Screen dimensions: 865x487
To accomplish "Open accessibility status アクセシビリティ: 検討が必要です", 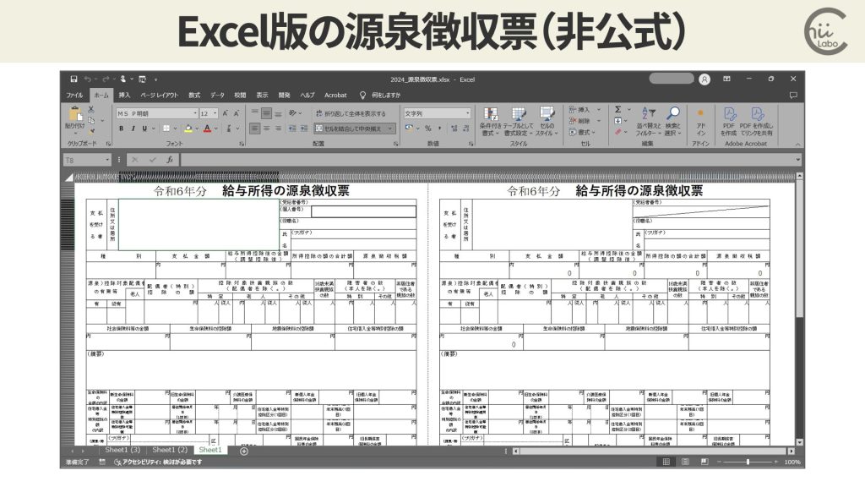I will (158, 462).
